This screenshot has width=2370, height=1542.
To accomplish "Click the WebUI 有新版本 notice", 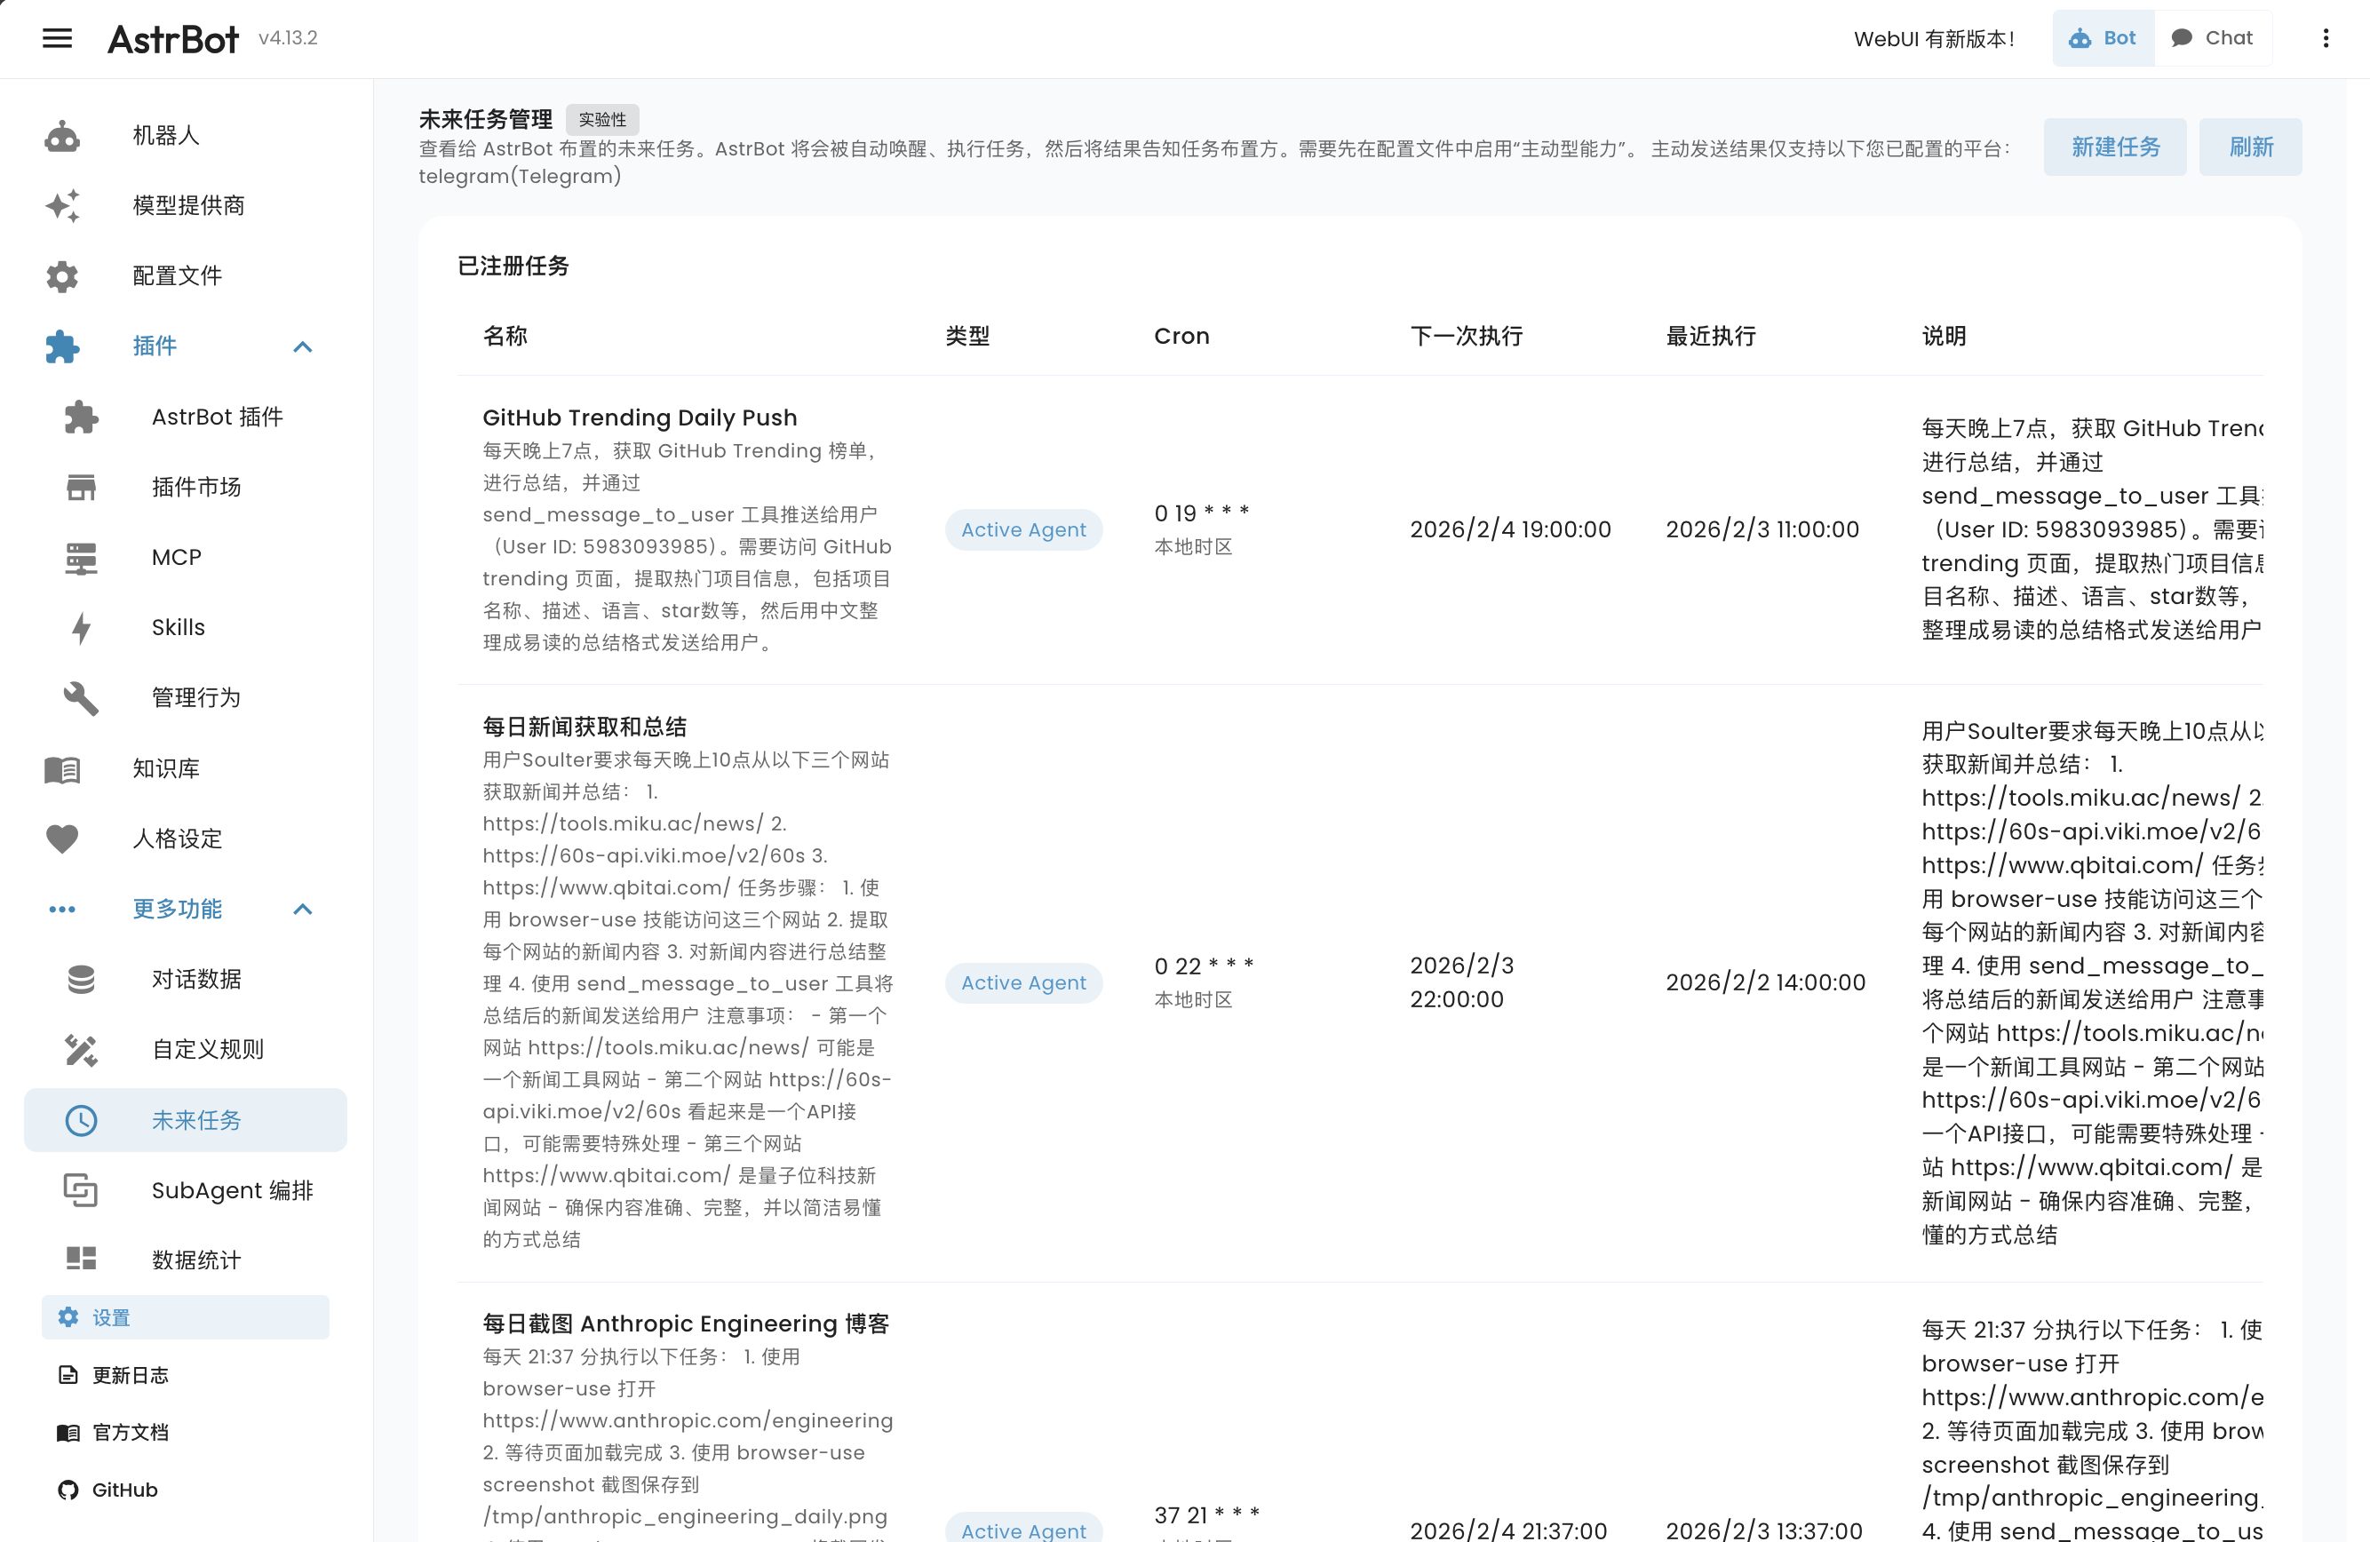I will tap(1934, 39).
